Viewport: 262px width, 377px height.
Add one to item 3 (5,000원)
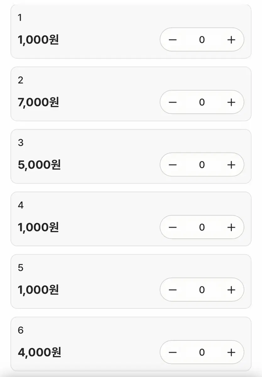(231, 165)
